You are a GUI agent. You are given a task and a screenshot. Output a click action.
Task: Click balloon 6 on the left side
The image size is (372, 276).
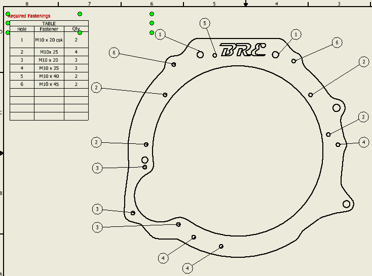(114, 53)
